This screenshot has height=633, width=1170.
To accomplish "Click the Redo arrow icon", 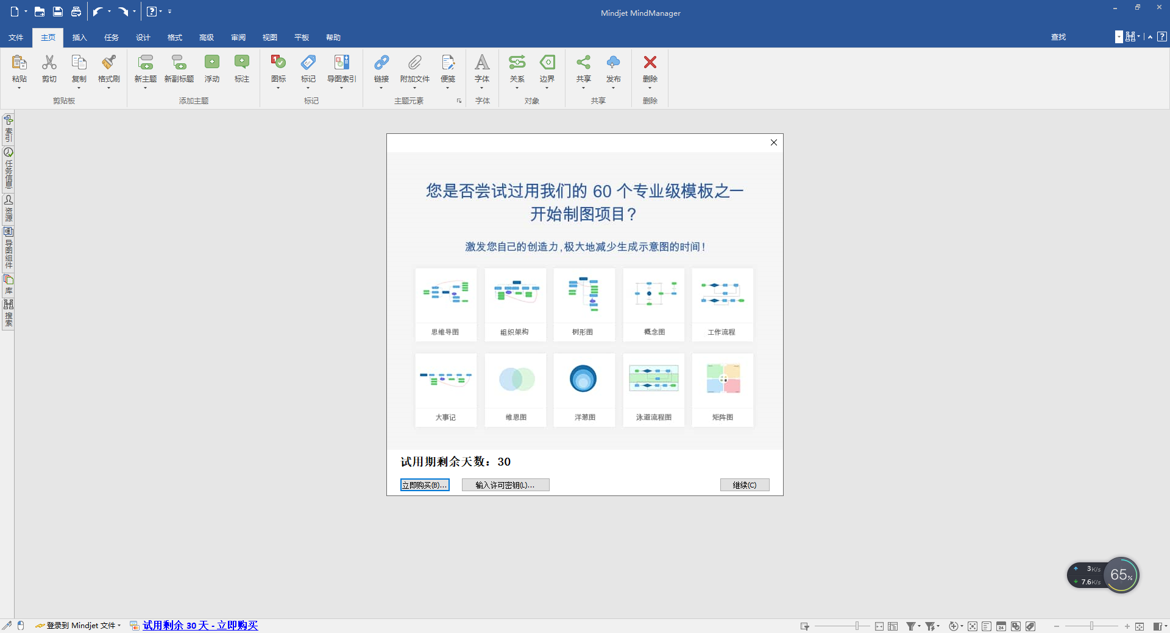I will pyautogui.click(x=123, y=12).
